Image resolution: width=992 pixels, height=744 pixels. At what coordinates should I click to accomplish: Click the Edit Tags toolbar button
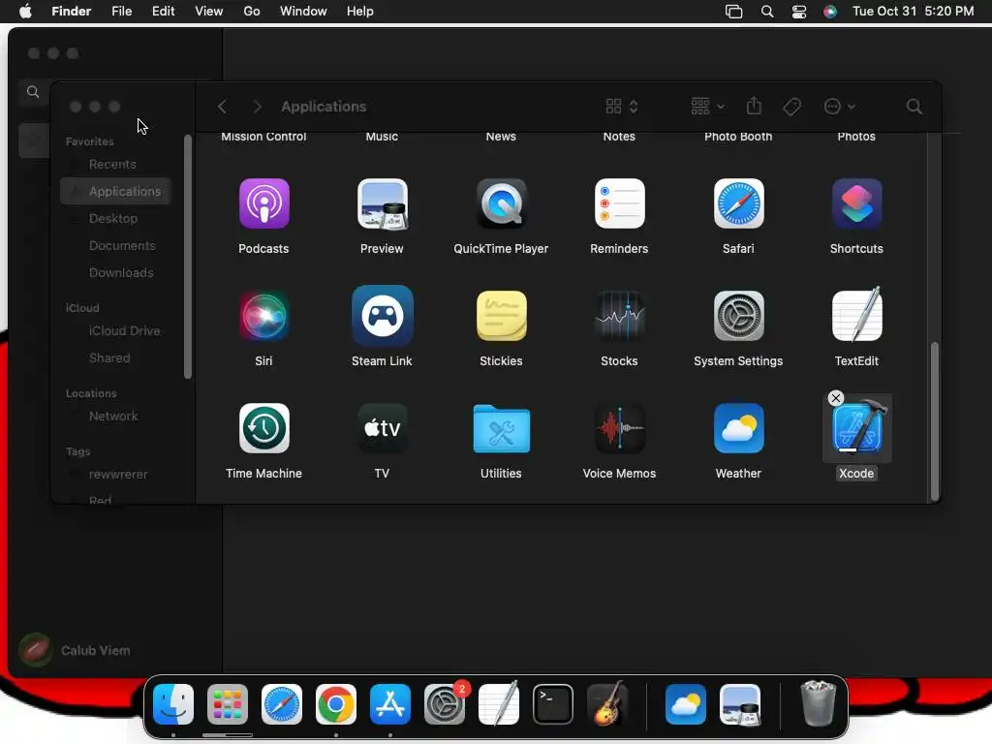tap(792, 107)
